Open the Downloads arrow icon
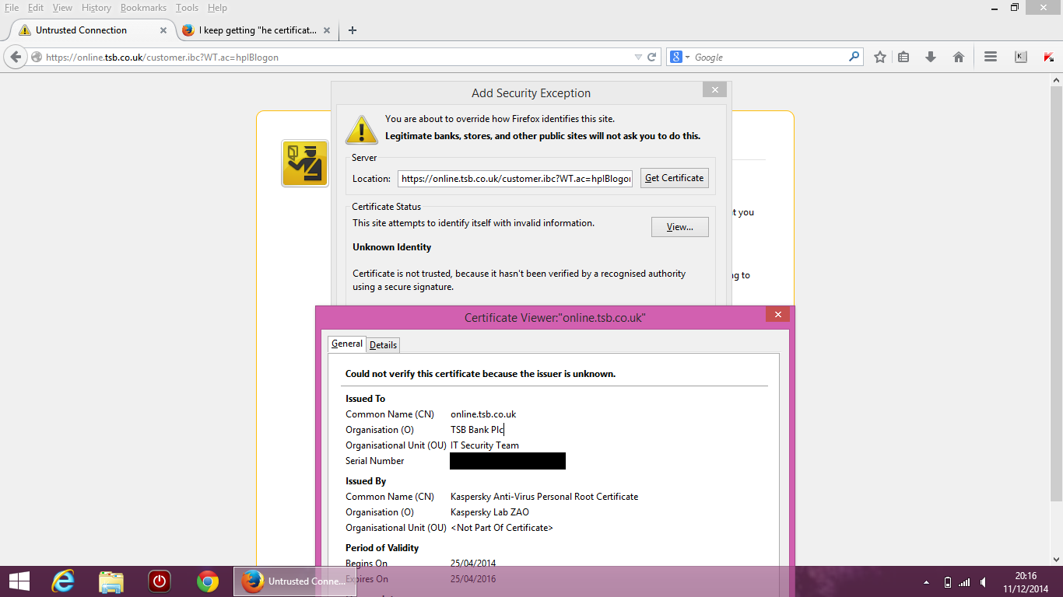This screenshot has width=1063, height=597. pos(931,57)
